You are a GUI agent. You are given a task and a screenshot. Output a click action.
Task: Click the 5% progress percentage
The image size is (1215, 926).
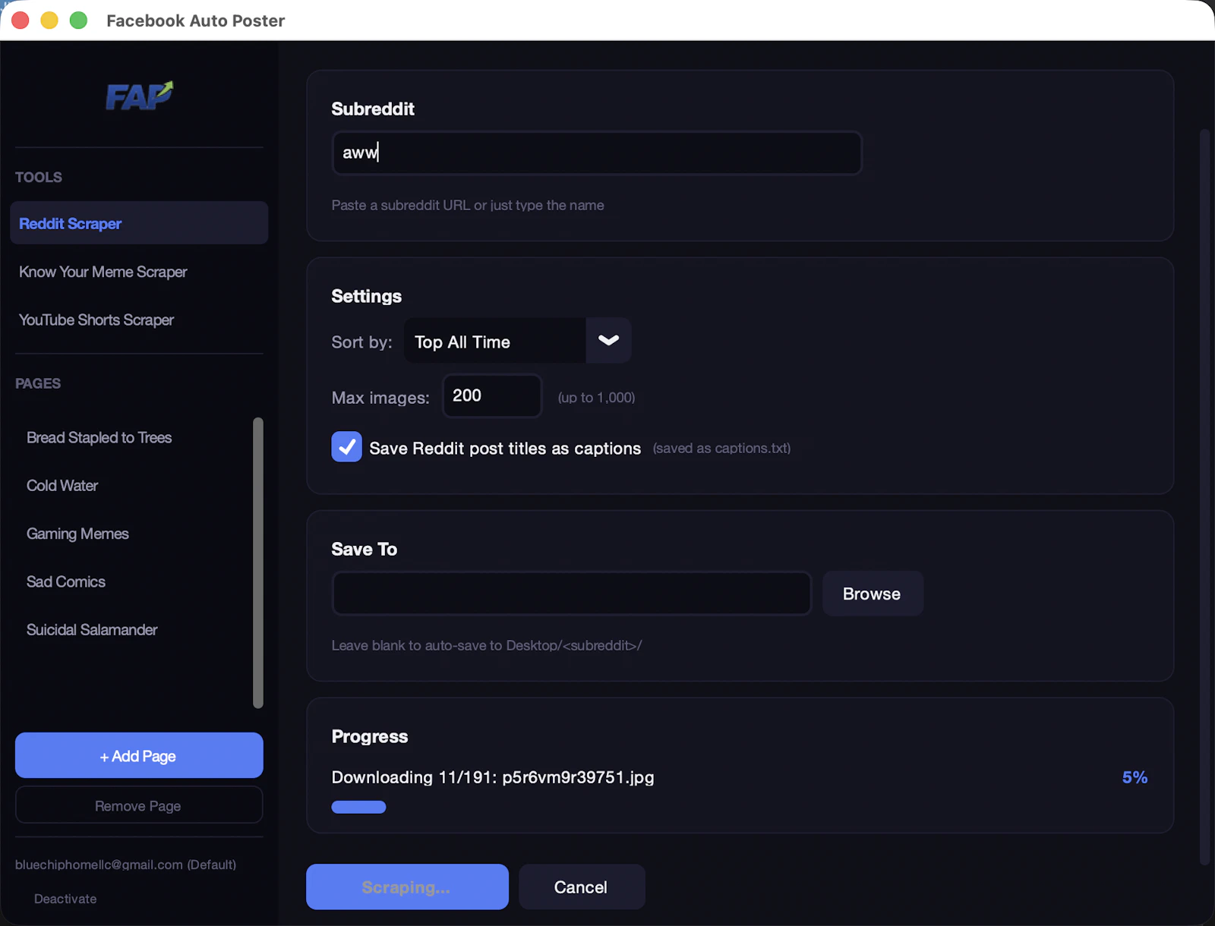[x=1135, y=777]
